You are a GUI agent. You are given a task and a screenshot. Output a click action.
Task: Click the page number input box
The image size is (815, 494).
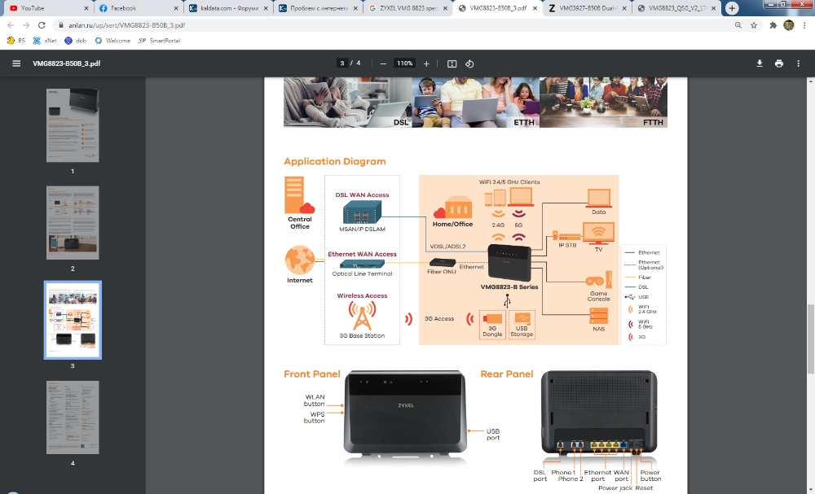(x=341, y=63)
